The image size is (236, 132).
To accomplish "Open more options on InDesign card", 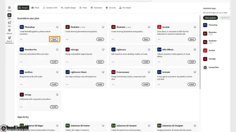I will 67,62.
